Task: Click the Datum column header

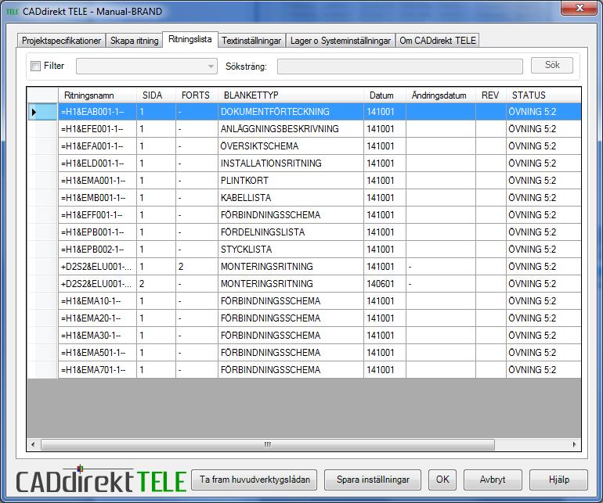Action: point(385,95)
